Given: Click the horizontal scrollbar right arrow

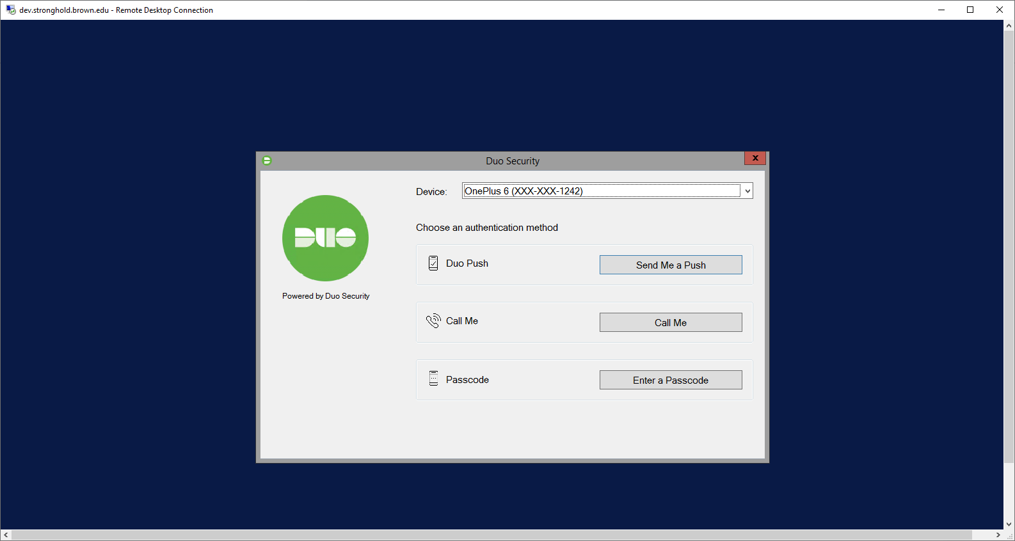Looking at the screenshot, I should pyautogui.click(x=998, y=535).
